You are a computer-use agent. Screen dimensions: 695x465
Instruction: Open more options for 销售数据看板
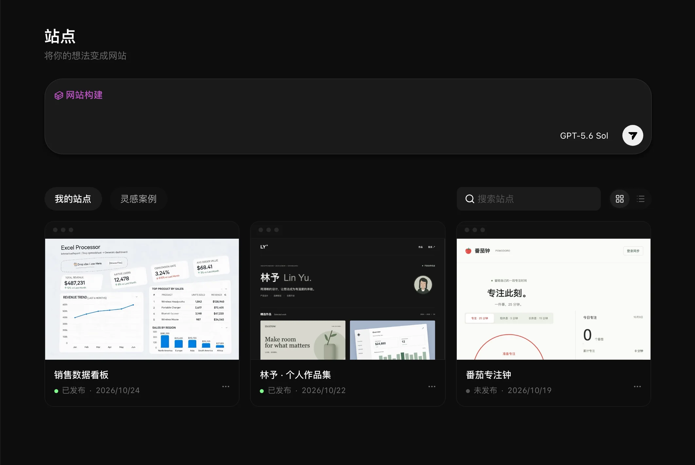point(226,387)
